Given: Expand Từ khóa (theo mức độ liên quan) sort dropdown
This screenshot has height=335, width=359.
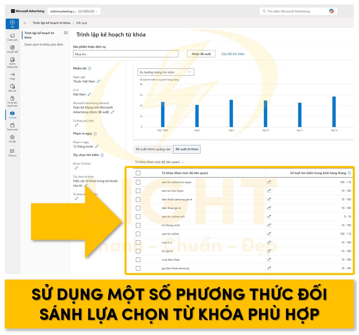Looking at the screenshot, I should (x=159, y=162).
